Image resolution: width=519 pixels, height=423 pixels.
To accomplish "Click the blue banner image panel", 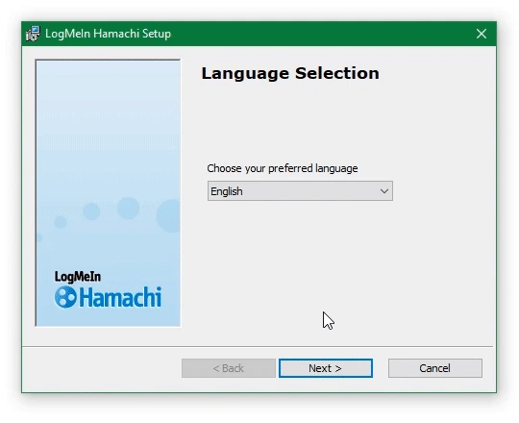I will [108, 193].
